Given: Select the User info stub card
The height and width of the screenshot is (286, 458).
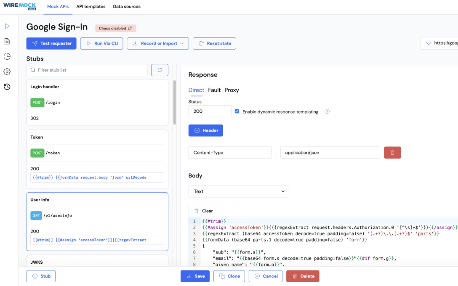Looking at the screenshot, I should [97, 222].
